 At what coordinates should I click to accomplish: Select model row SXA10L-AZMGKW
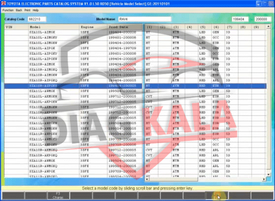point(135,43)
